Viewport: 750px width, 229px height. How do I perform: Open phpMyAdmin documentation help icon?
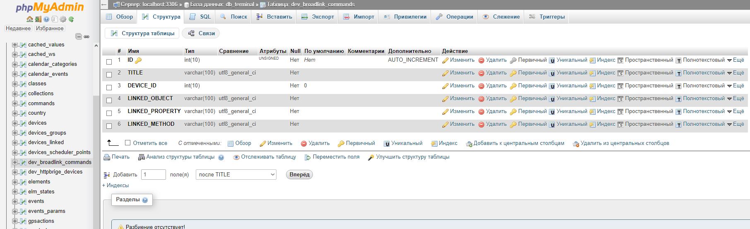click(46, 19)
